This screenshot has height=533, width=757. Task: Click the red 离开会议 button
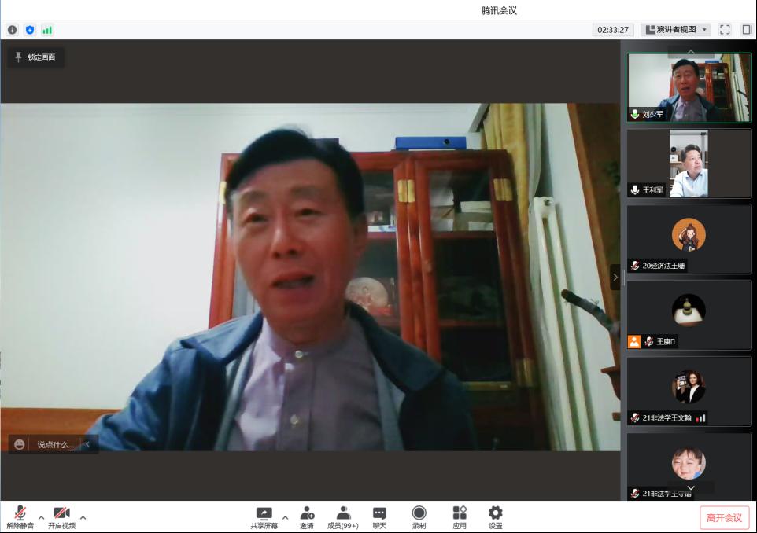pos(724,517)
